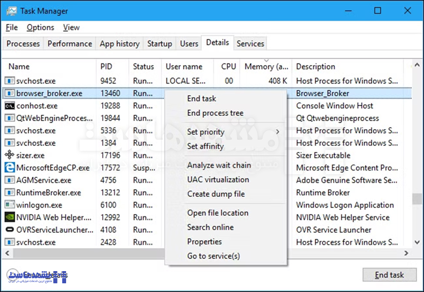The height and width of the screenshot is (292, 424).
Task: Click the winlogon.exe icon
Action: 10,205
